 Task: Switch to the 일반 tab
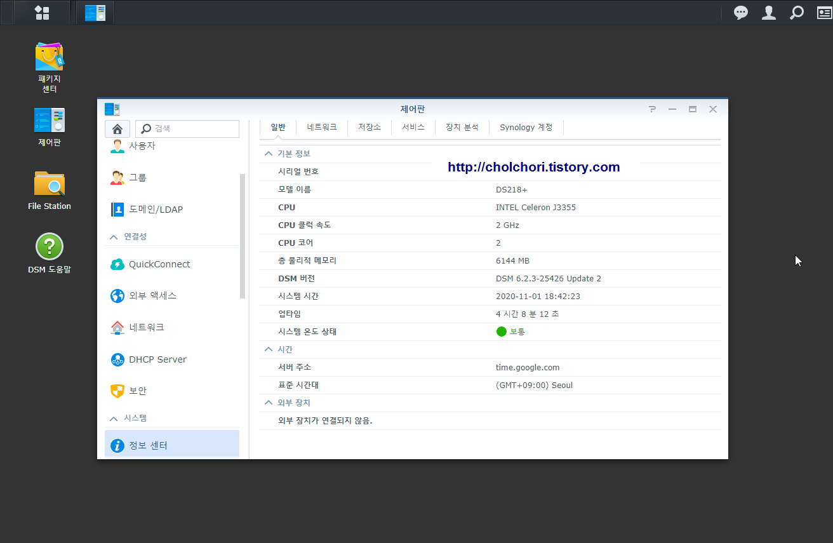(278, 128)
